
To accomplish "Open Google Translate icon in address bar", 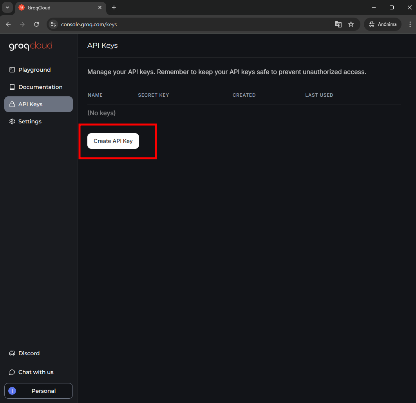I will [338, 24].
